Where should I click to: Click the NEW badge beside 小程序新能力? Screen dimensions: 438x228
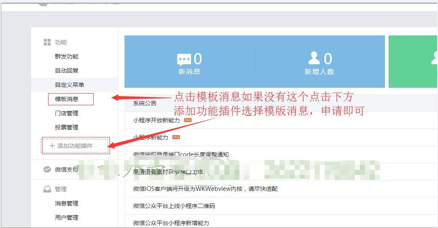[x=176, y=137]
